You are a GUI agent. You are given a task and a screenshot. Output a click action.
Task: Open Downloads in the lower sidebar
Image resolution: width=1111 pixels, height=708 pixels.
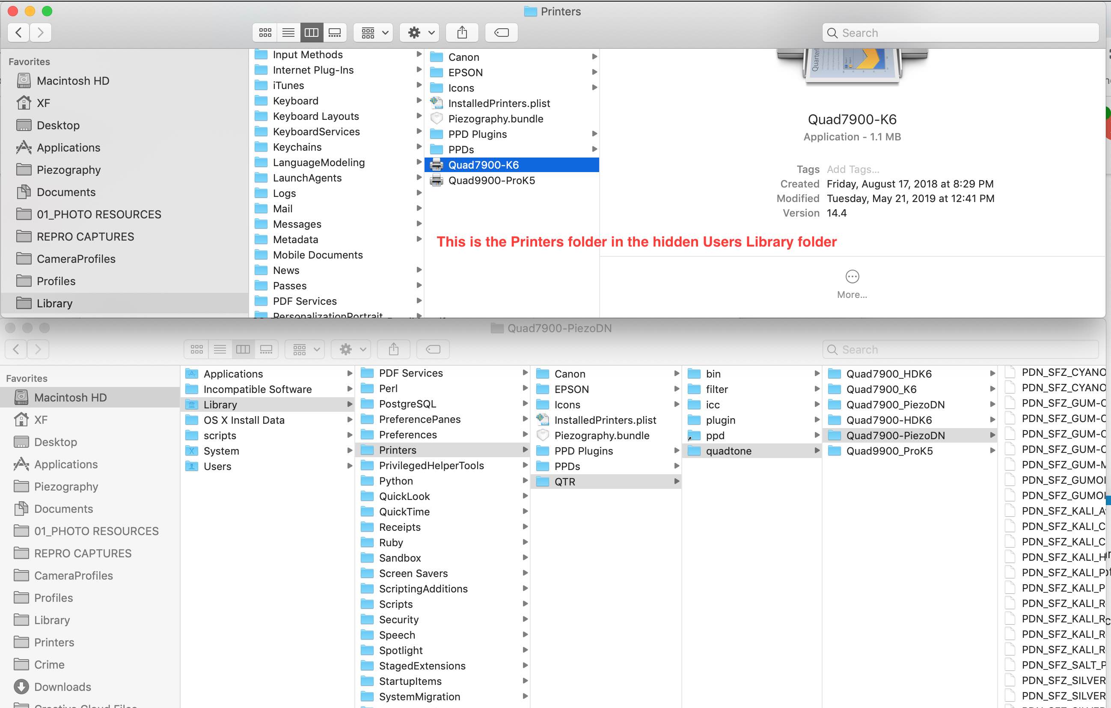(62, 687)
